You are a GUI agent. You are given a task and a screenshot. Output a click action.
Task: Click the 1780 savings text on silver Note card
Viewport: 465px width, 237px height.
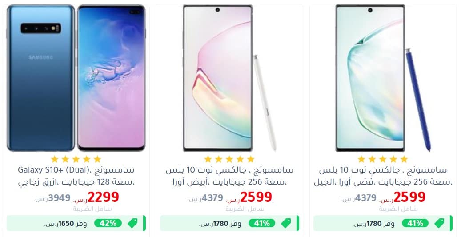point(373,223)
